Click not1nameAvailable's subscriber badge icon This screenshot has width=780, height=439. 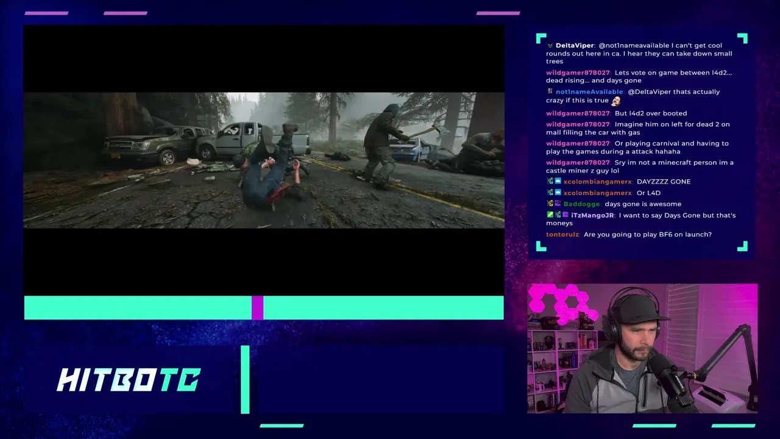pyautogui.click(x=550, y=91)
